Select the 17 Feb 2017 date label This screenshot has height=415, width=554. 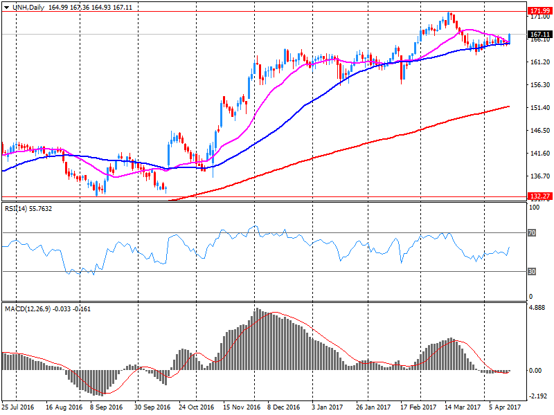coord(418,407)
